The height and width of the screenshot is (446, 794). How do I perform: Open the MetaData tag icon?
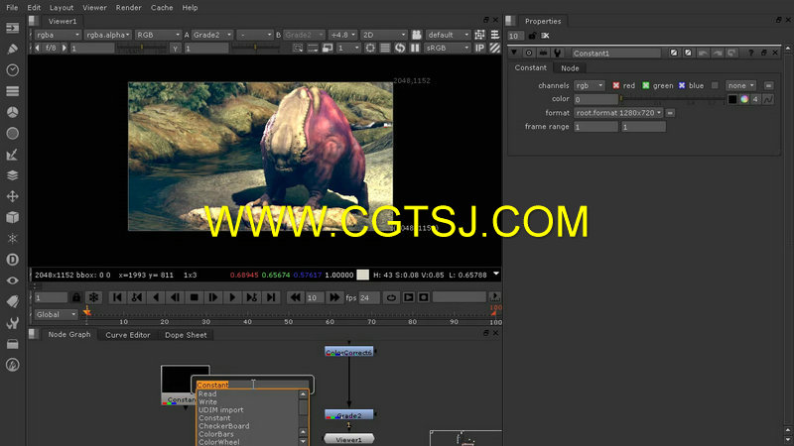click(x=12, y=301)
